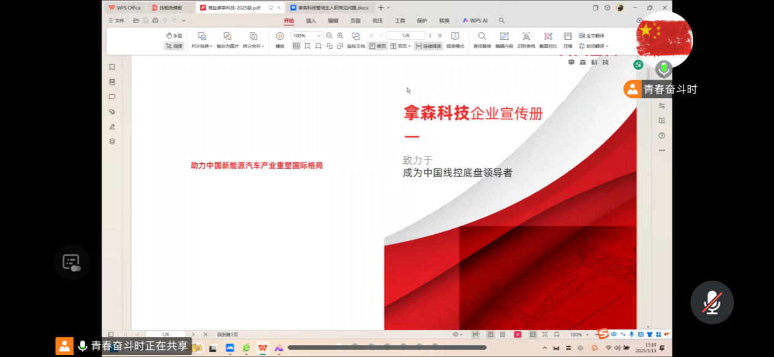Expand the quick access toolbar chevron
This screenshot has height=357, width=774.
pyautogui.click(x=183, y=21)
